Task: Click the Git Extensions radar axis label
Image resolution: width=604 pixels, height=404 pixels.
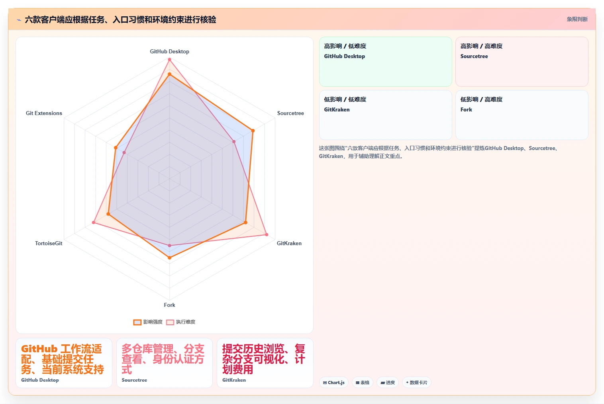Action: click(44, 113)
